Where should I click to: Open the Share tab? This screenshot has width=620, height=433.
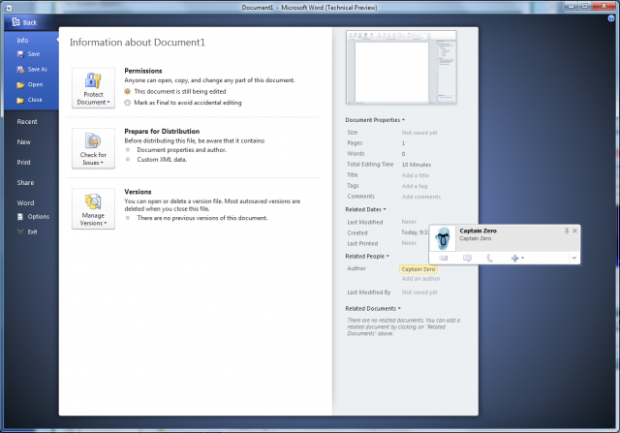pyautogui.click(x=25, y=182)
